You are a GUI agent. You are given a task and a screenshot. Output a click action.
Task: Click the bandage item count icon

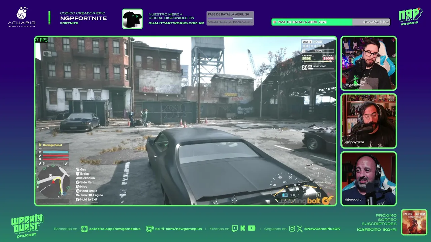click(x=40, y=163)
